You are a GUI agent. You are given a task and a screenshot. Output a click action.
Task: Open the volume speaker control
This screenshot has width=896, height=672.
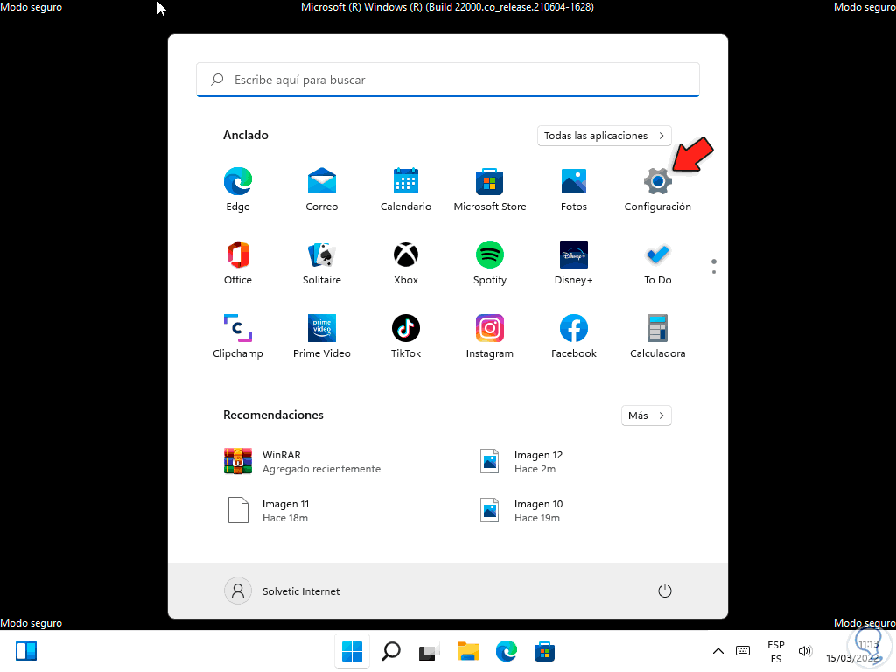click(805, 651)
